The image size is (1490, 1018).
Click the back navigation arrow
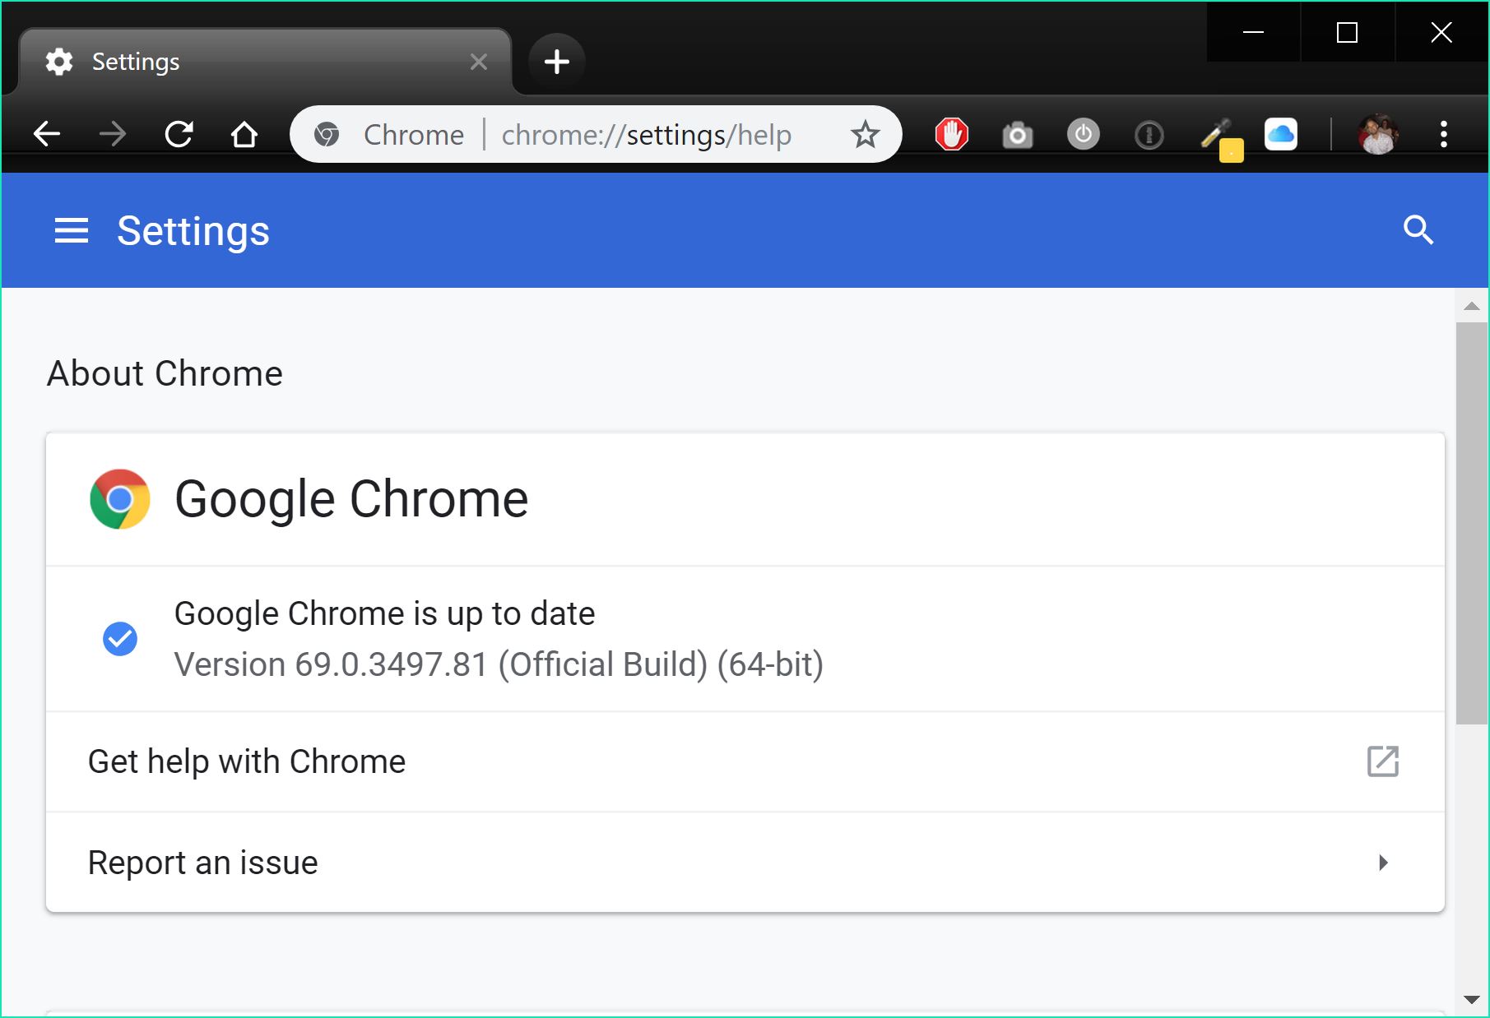[x=47, y=133]
